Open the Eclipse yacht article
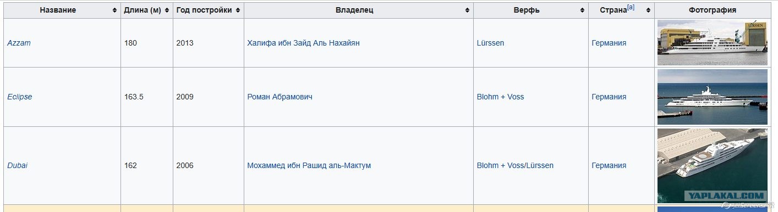This screenshot has width=778, height=212. (x=20, y=97)
